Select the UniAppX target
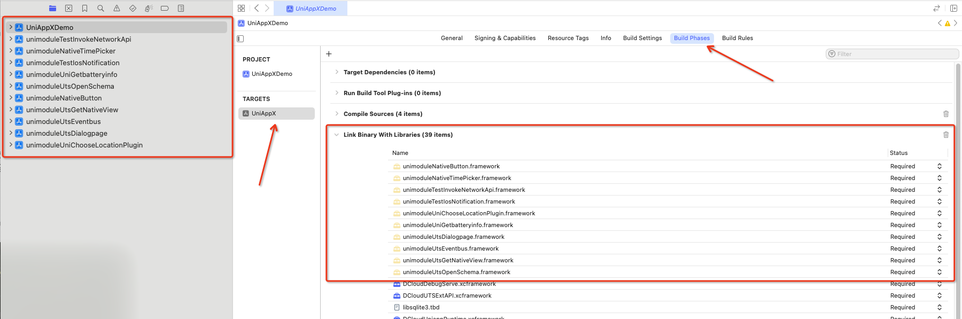This screenshot has width=962, height=319. click(x=276, y=113)
